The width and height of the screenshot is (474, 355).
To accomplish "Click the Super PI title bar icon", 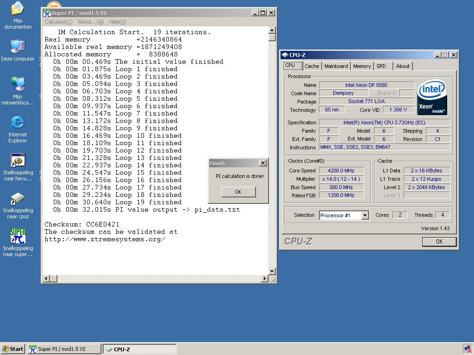I will coord(47,13).
